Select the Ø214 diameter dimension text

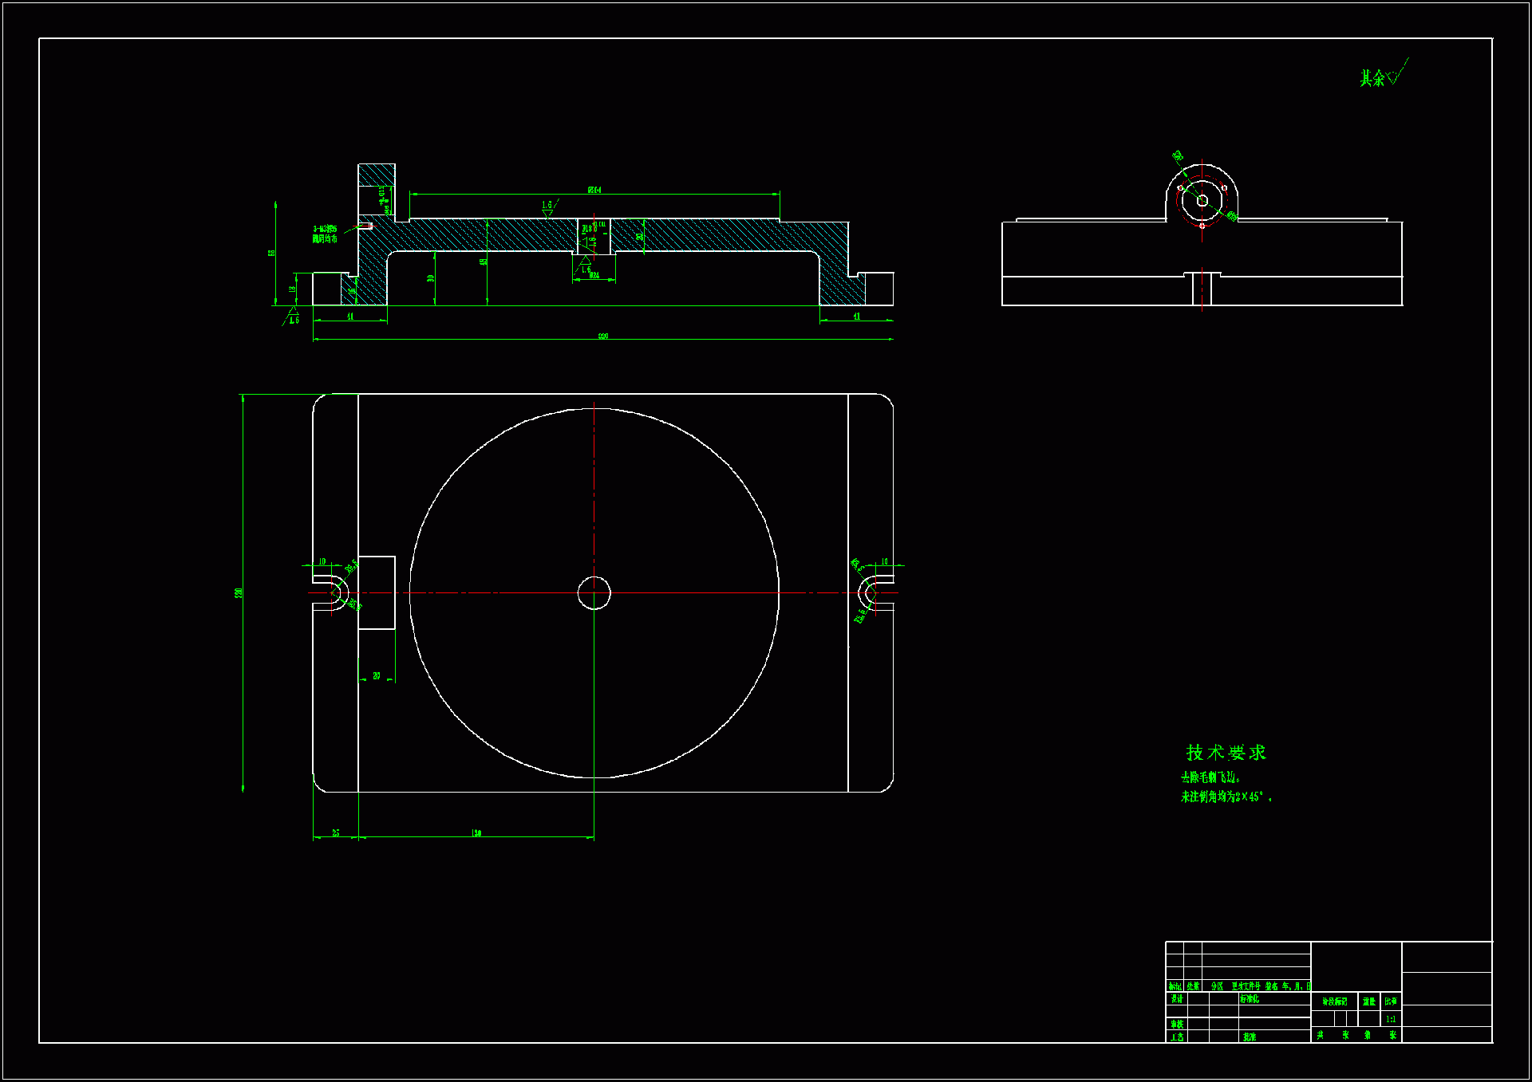[x=594, y=190]
